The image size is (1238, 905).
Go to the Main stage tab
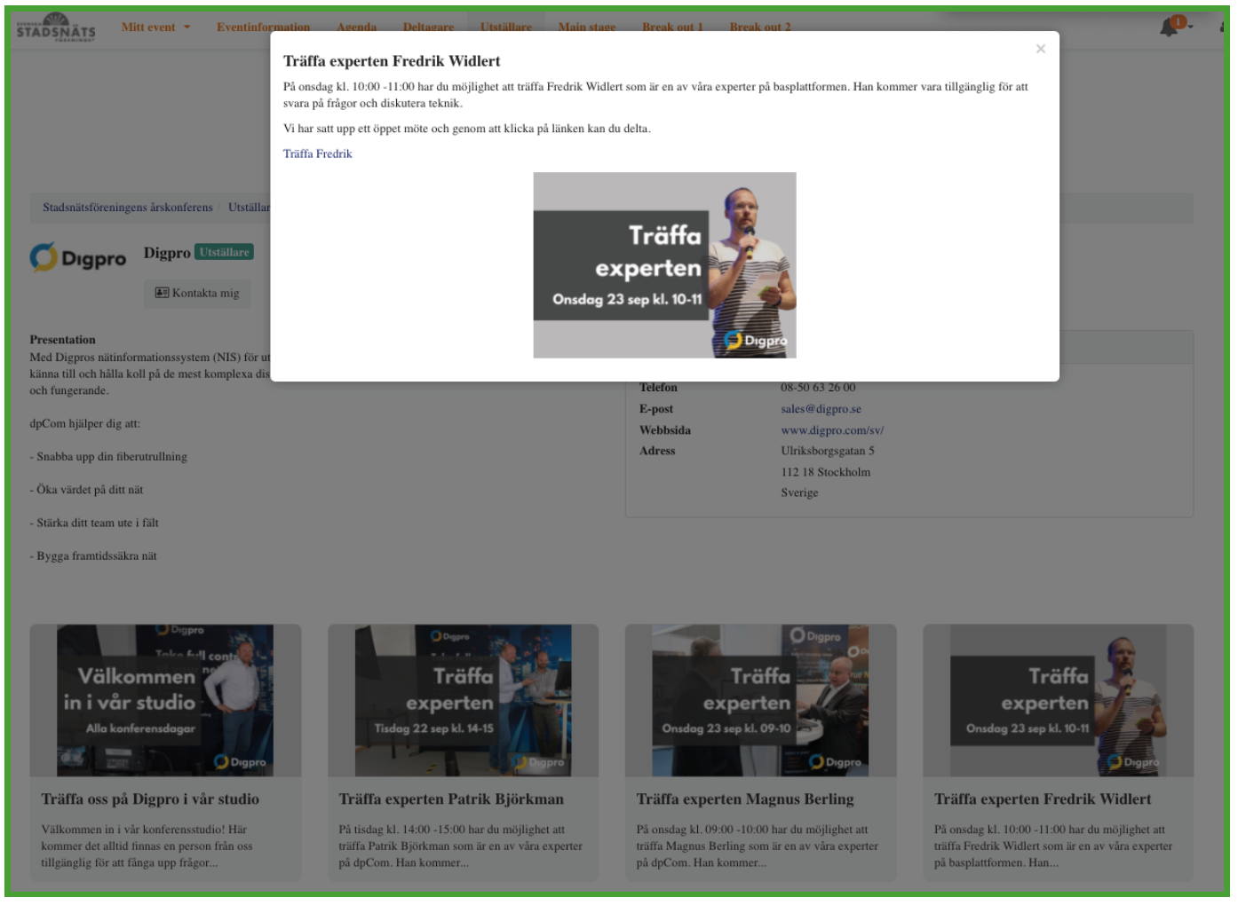coord(586,28)
